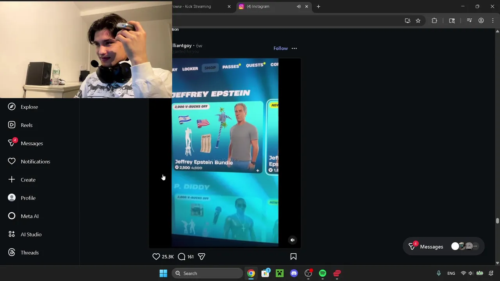
Task: Share the post via the share icon
Action: (202, 256)
